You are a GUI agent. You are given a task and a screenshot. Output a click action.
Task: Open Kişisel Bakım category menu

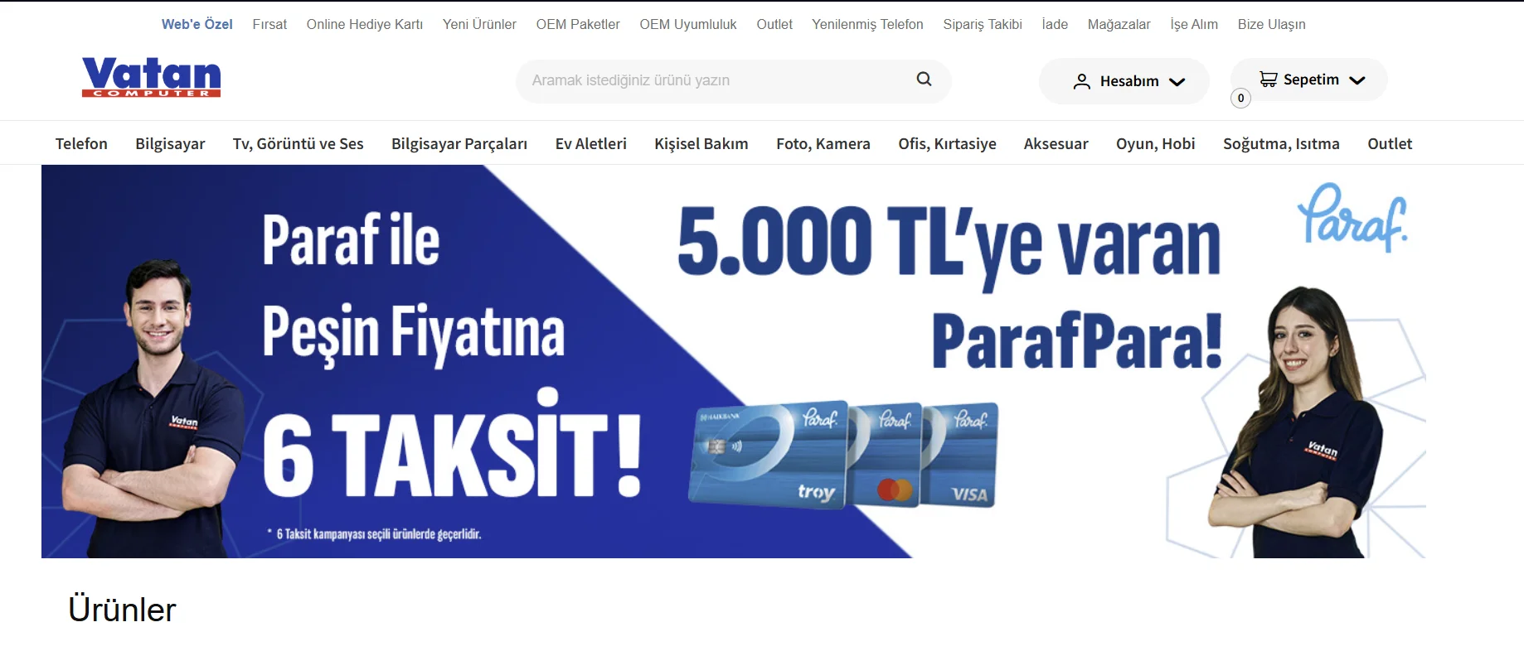[701, 143]
